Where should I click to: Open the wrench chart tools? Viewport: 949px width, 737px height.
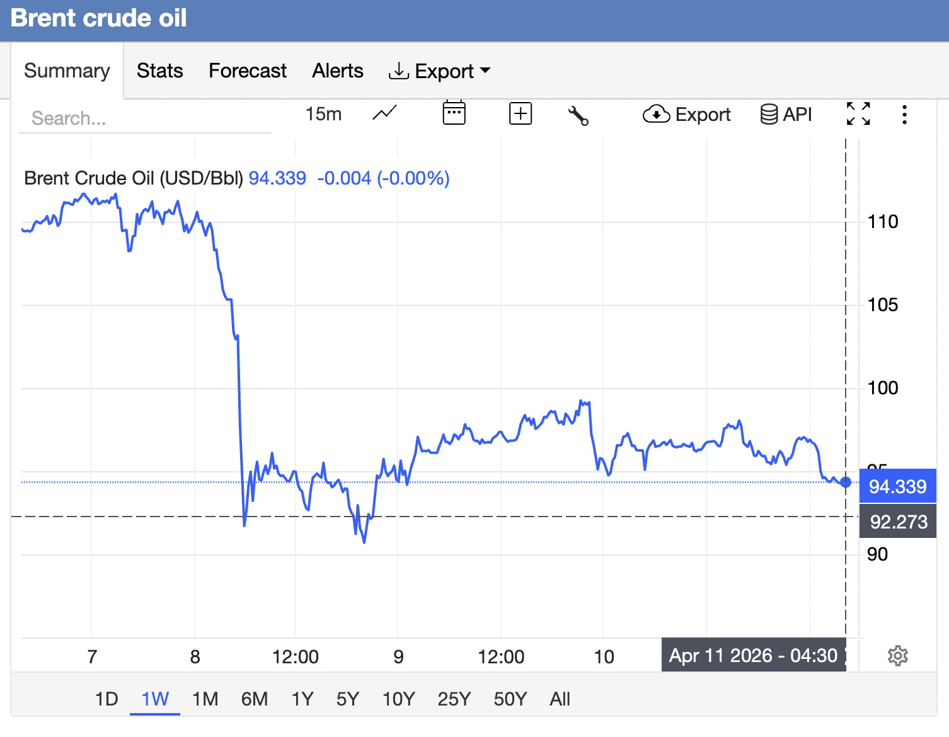click(x=578, y=115)
